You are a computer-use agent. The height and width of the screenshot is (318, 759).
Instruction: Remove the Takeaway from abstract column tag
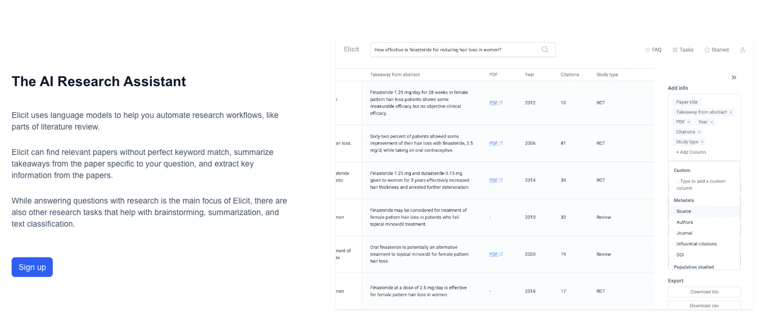(x=731, y=112)
